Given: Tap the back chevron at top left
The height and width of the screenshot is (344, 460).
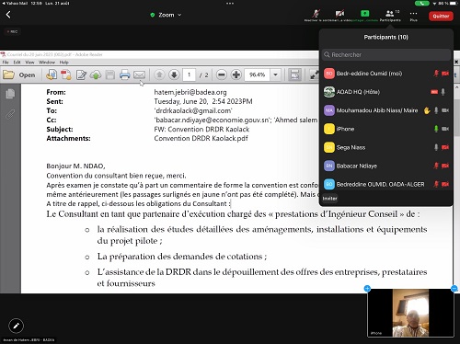Looking at the screenshot, I should (8, 15).
